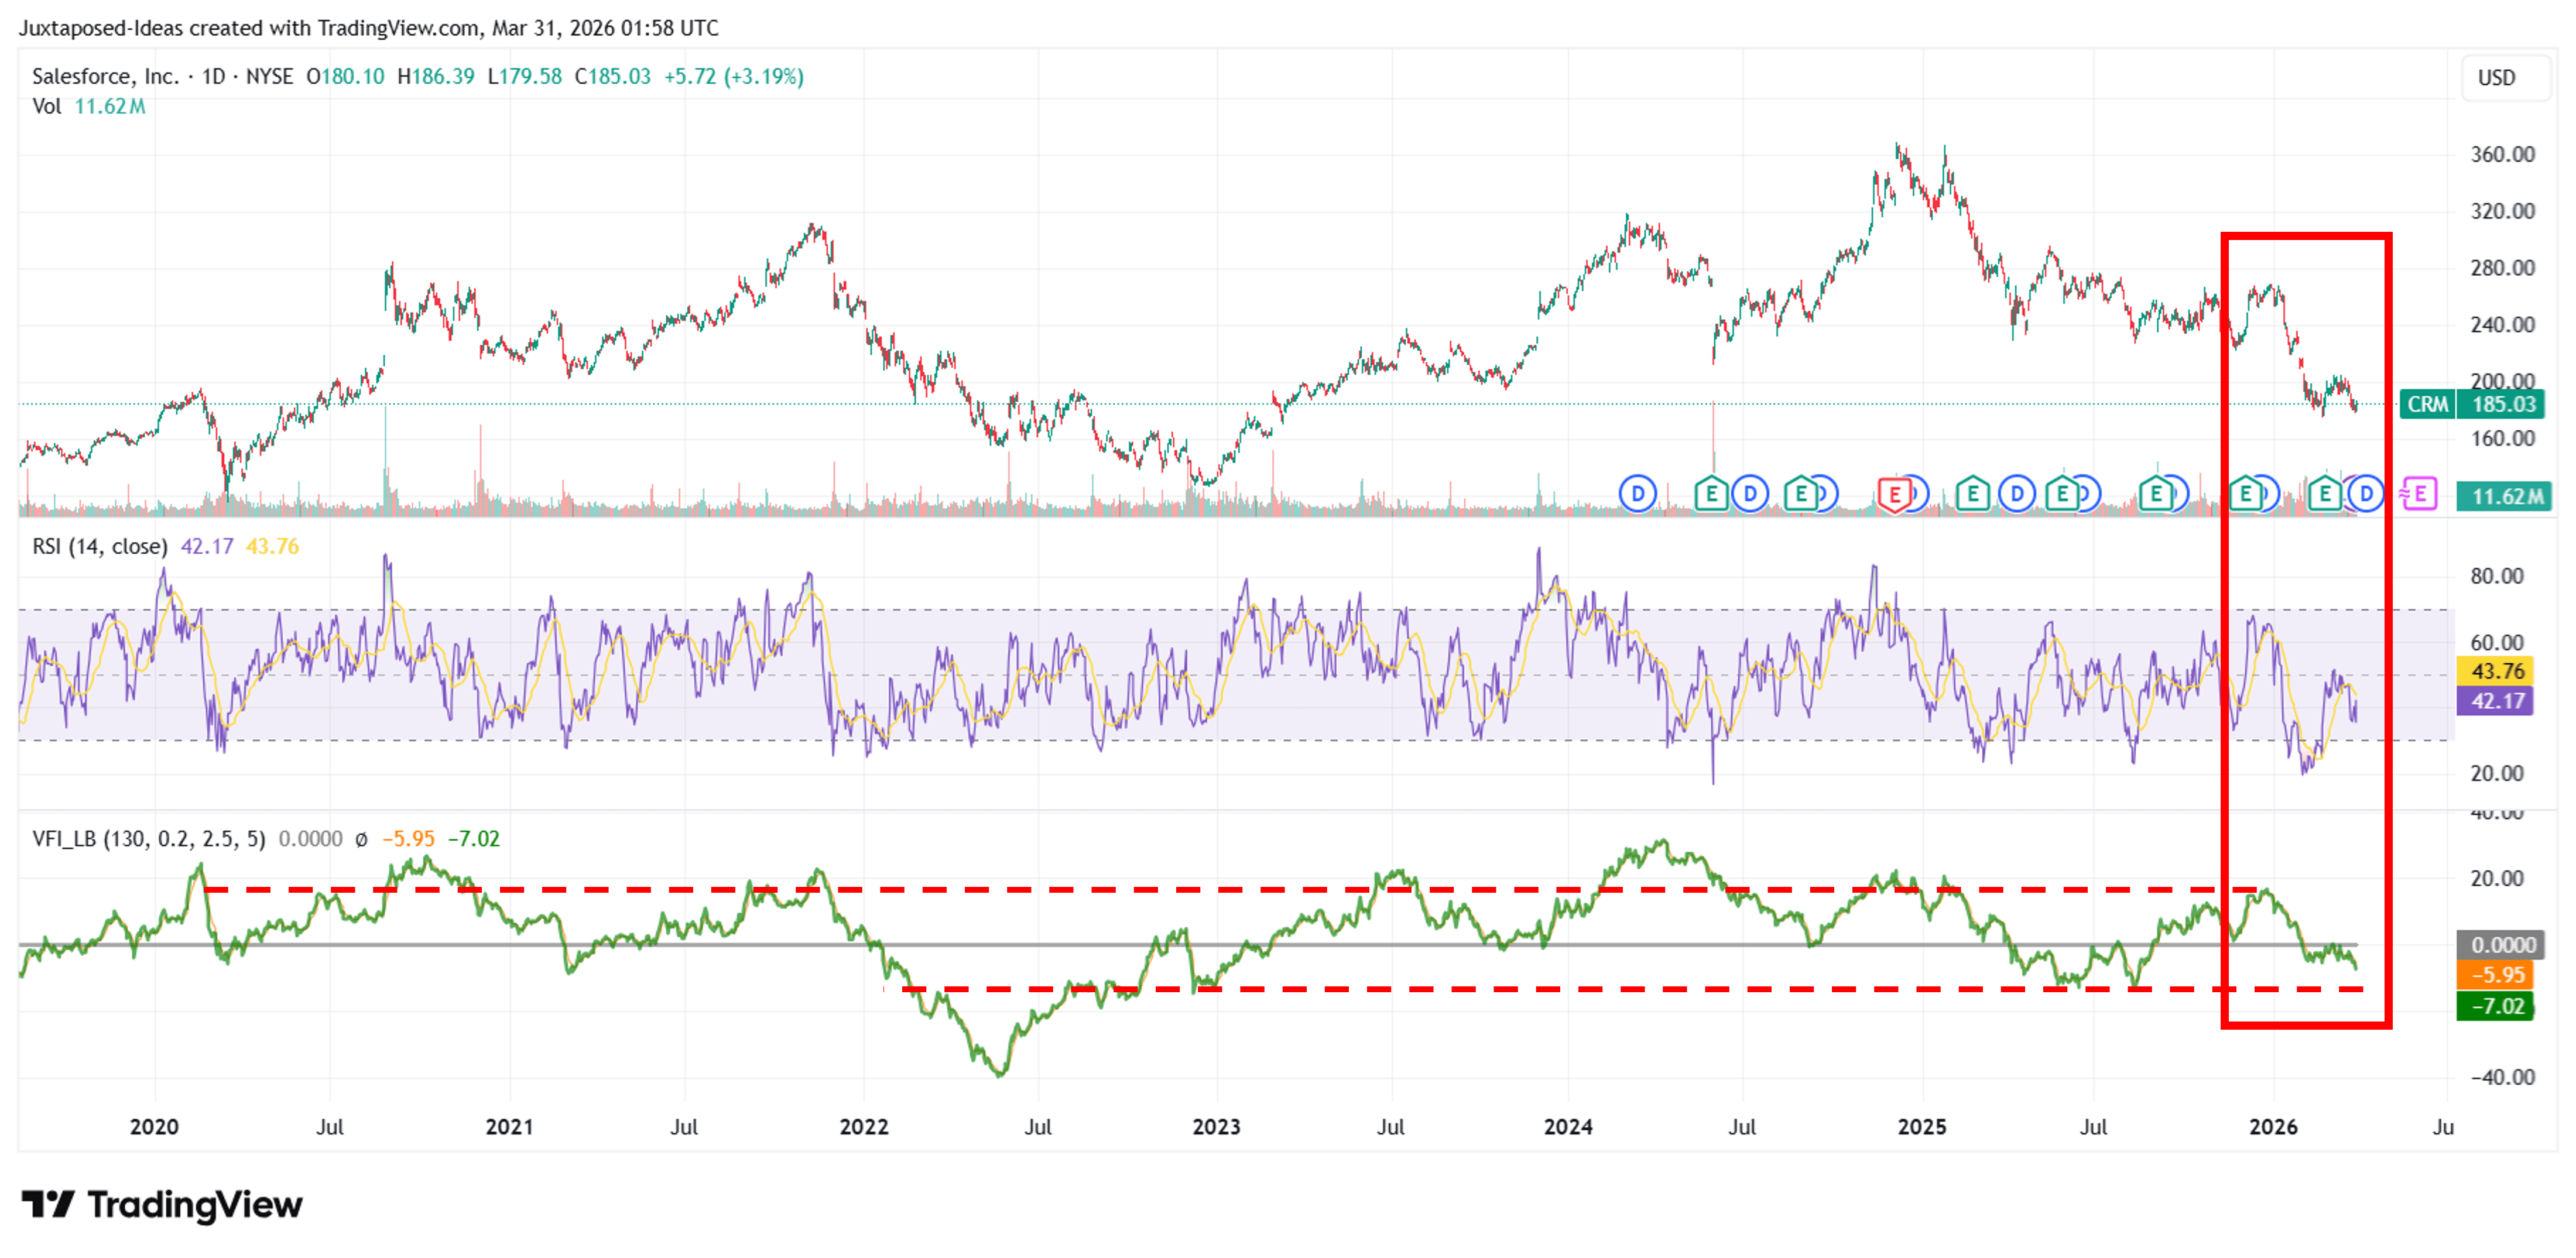Click the purple 42.17 RSI value label
The width and height of the screenshot is (2576, 1258).
pos(2494,701)
